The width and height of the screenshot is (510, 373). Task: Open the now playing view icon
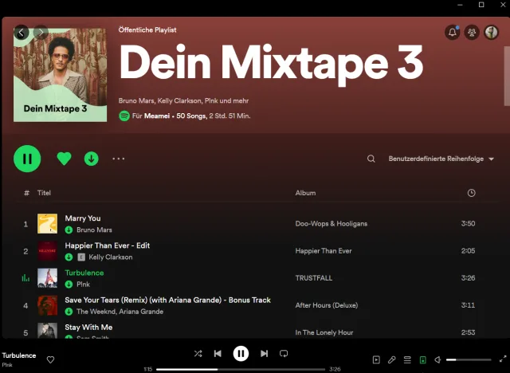377,360
